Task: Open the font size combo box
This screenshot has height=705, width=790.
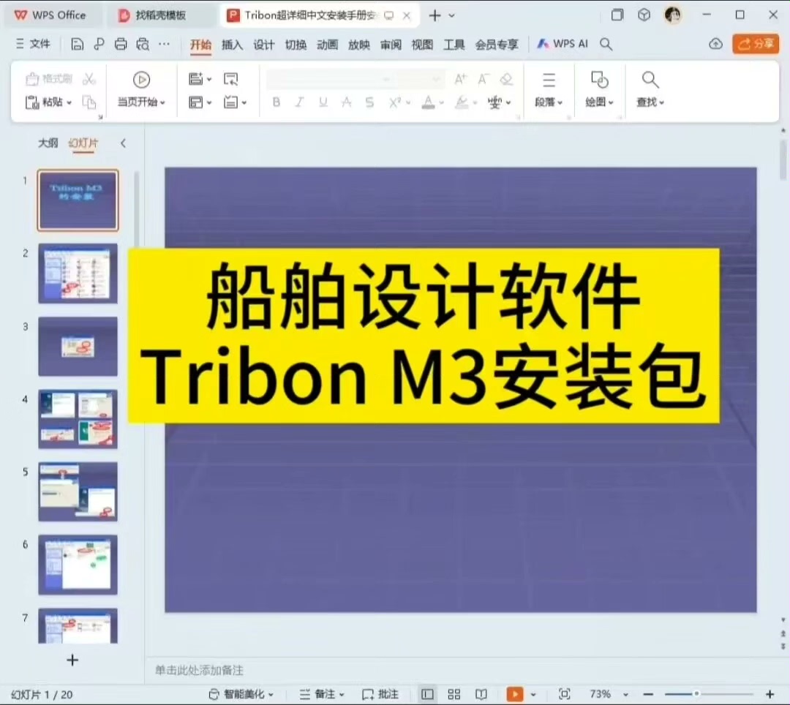Action: click(418, 79)
